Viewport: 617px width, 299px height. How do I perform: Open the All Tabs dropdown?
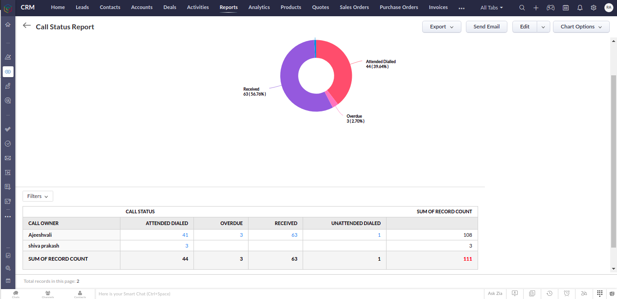[x=492, y=8]
